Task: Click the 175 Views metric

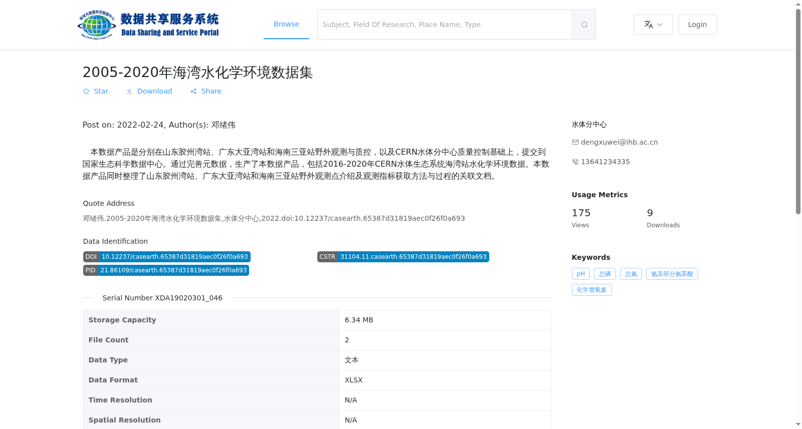Action: (x=581, y=218)
